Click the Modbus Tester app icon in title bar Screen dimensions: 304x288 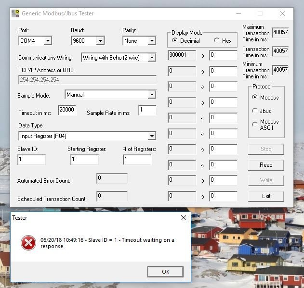tap(15, 13)
